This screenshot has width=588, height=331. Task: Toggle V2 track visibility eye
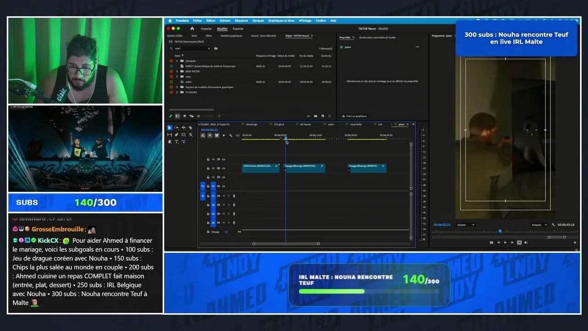(x=224, y=177)
